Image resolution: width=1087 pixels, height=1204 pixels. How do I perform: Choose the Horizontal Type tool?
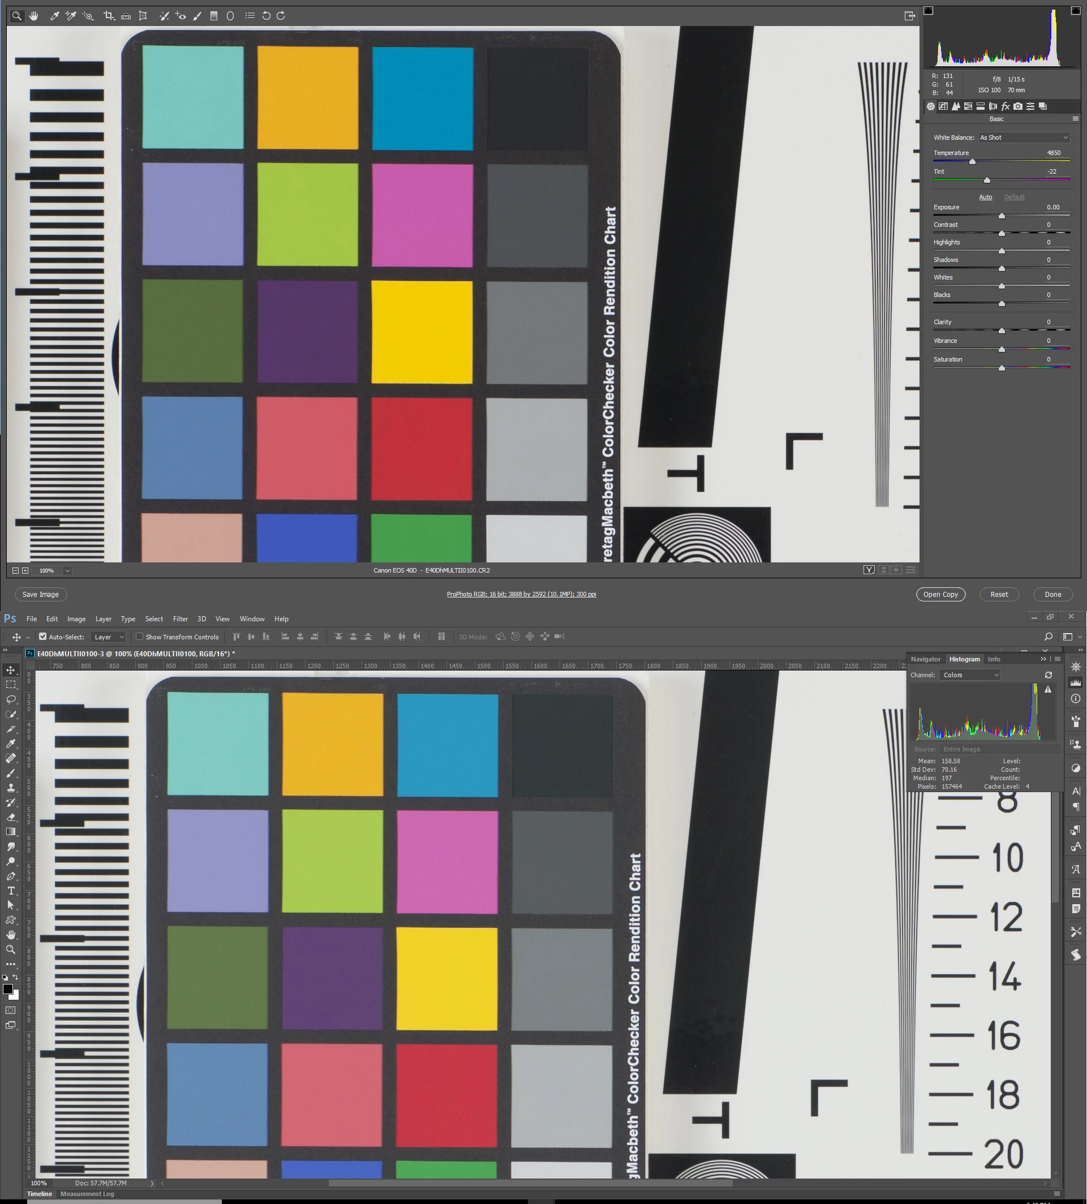11,891
